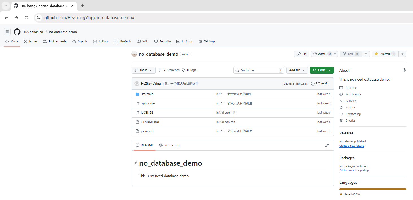Open the Agents tab
Image resolution: width=413 pixels, height=200 pixels.
tap(80, 41)
